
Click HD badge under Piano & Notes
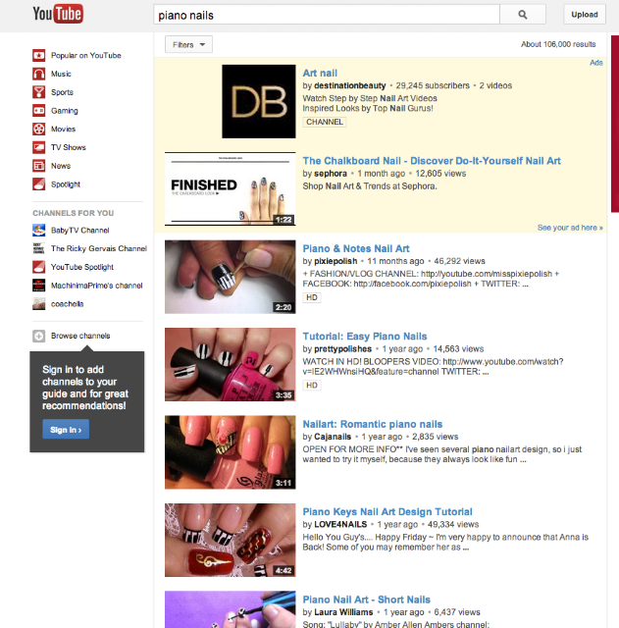pyautogui.click(x=312, y=297)
